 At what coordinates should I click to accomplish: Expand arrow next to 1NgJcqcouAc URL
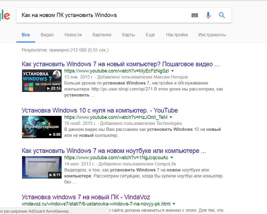pyautogui.click(x=172, y=158)
